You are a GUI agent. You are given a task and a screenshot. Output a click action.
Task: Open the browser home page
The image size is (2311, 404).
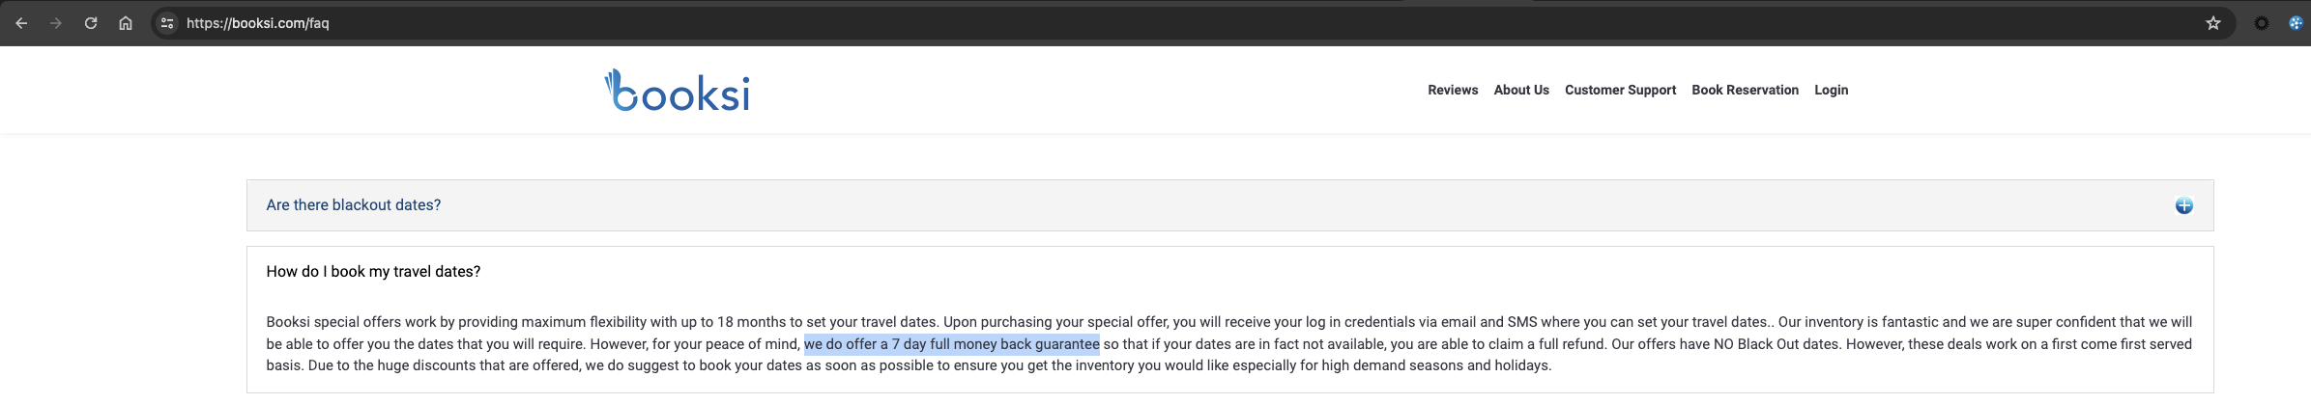click(x=126, y=23)
